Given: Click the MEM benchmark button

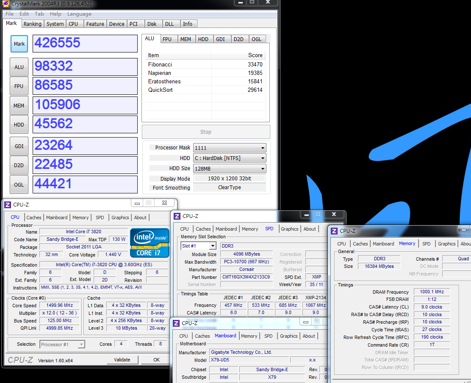Looking at the screenshot, I should 19,105.
